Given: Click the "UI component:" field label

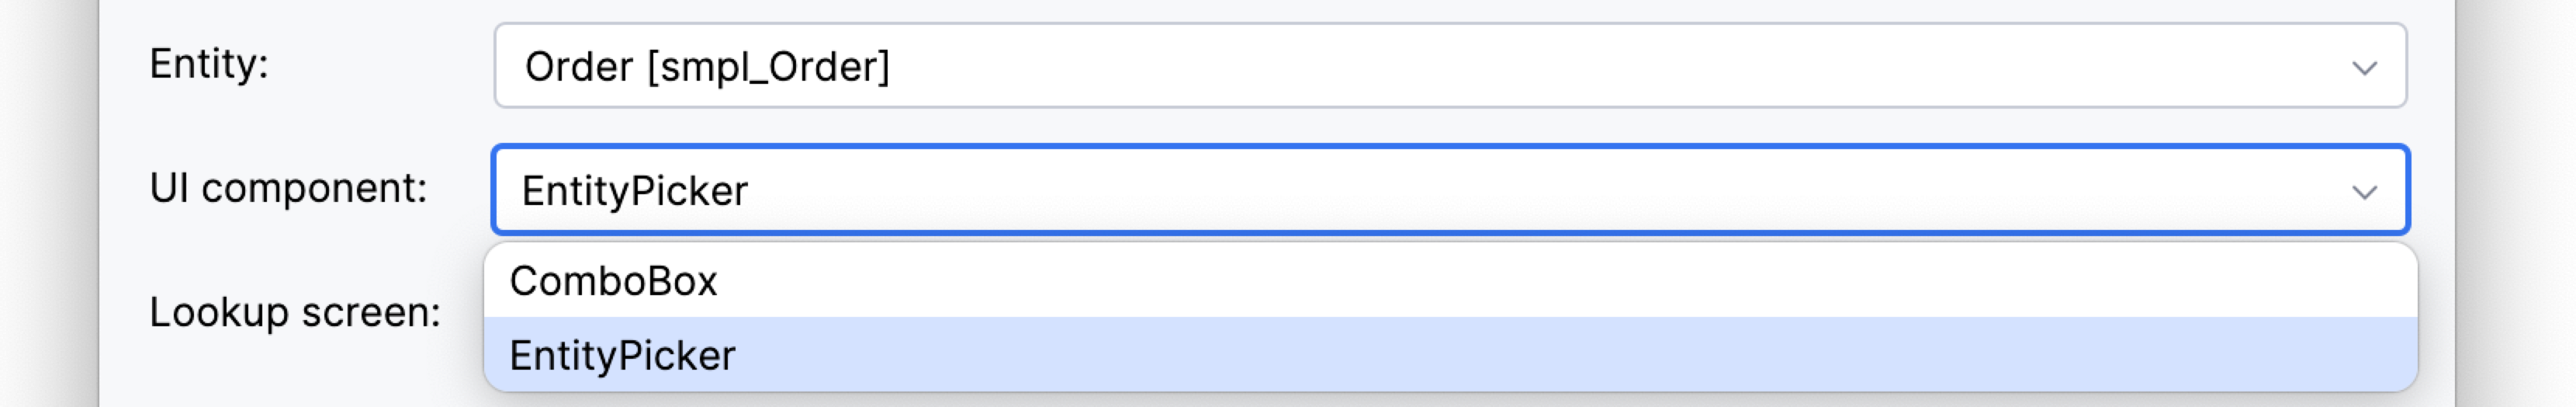Looking at the screenshot, I should click(x=288, y=188).
